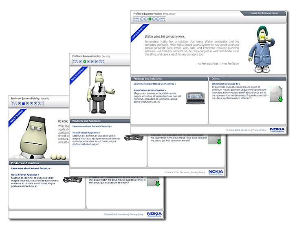This screenshot has width=295, height=228.
Task: Open the Nokia for Business Home tab
Action: pos(264,13)
